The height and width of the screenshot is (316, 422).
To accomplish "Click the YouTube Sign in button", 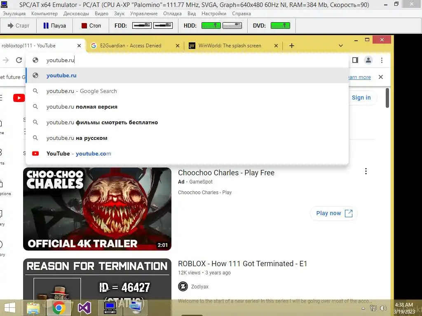I will pyautogui.click(x=361, y=98).
